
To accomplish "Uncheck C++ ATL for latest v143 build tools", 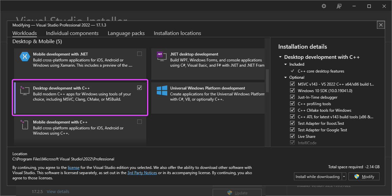I will (x=292, y=117).
